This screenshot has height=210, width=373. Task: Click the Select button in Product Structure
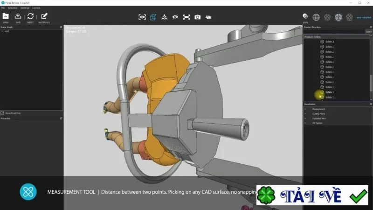point(368,32)
